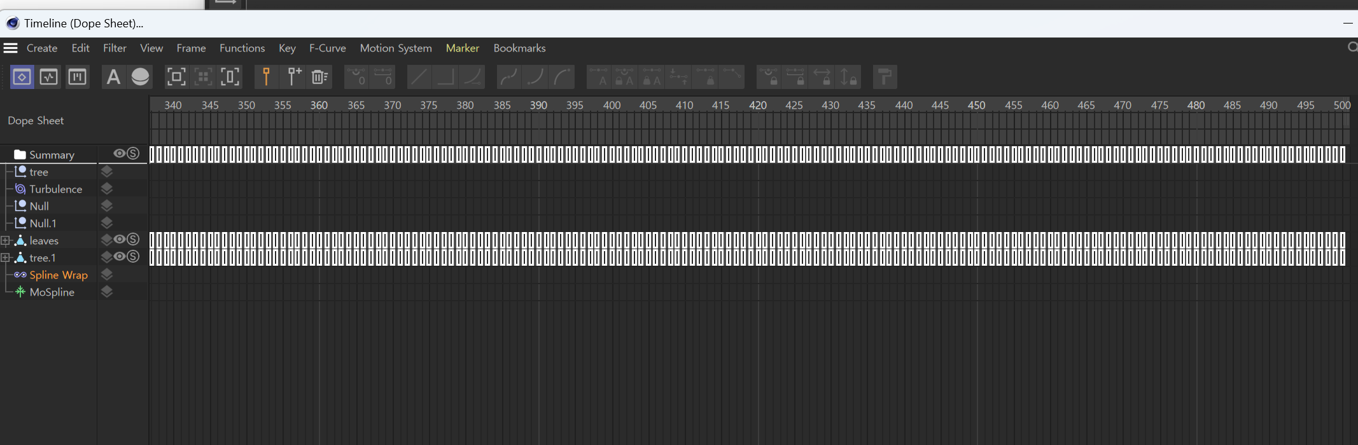Click the 'Dope Sheet' label
This screenshot has width=1358, height=445.
click(x=36, y=121)
